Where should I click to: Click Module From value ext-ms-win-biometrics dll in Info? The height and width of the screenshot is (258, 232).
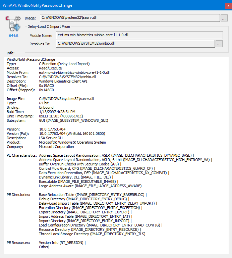click(x=74, y=72)
